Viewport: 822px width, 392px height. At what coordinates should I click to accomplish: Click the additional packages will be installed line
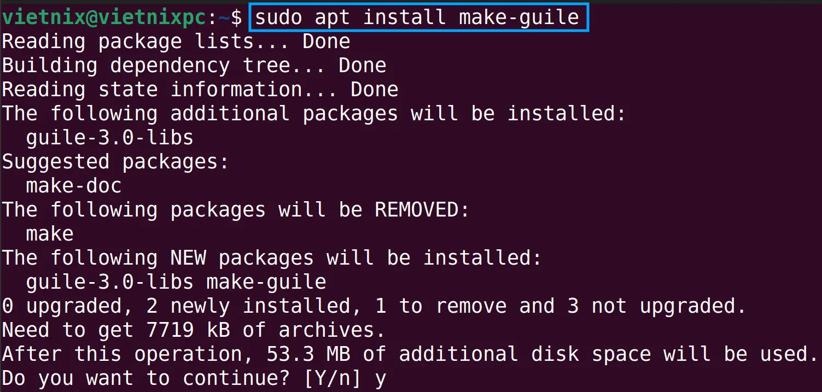point(314,114)
